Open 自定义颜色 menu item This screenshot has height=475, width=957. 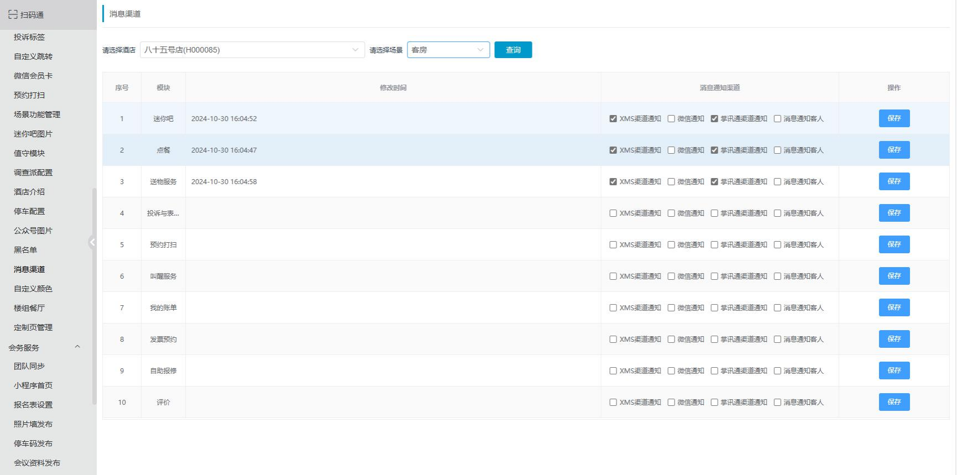click(33, 289)
